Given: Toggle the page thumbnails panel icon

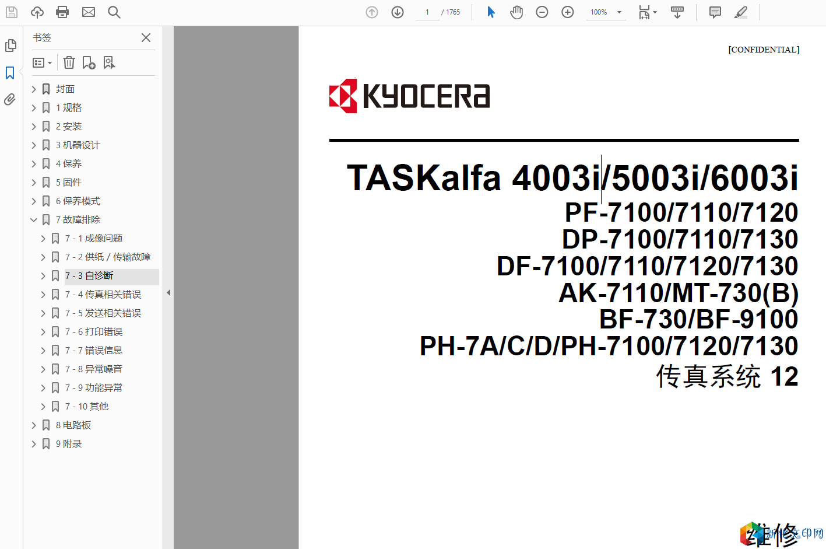Looking at the screenshot, I should tap(10, 46).
